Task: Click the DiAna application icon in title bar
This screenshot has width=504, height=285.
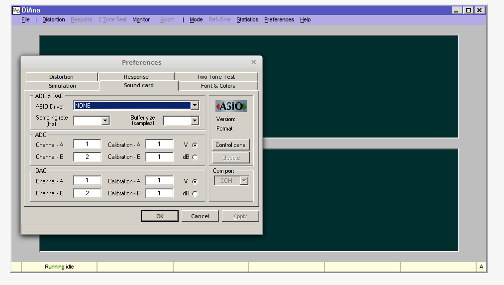Action: pyautogui.click(x=16, y=10)
